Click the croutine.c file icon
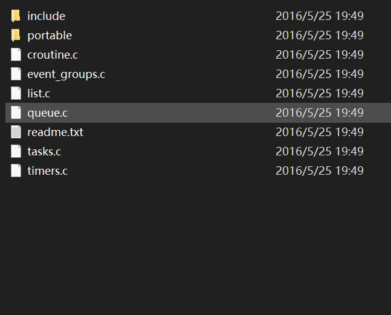The image size is (391, 315). [x=16, y=55]
